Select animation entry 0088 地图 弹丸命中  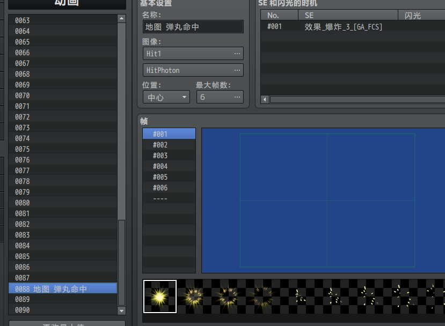pyautogui.click(x=63, y=288)
